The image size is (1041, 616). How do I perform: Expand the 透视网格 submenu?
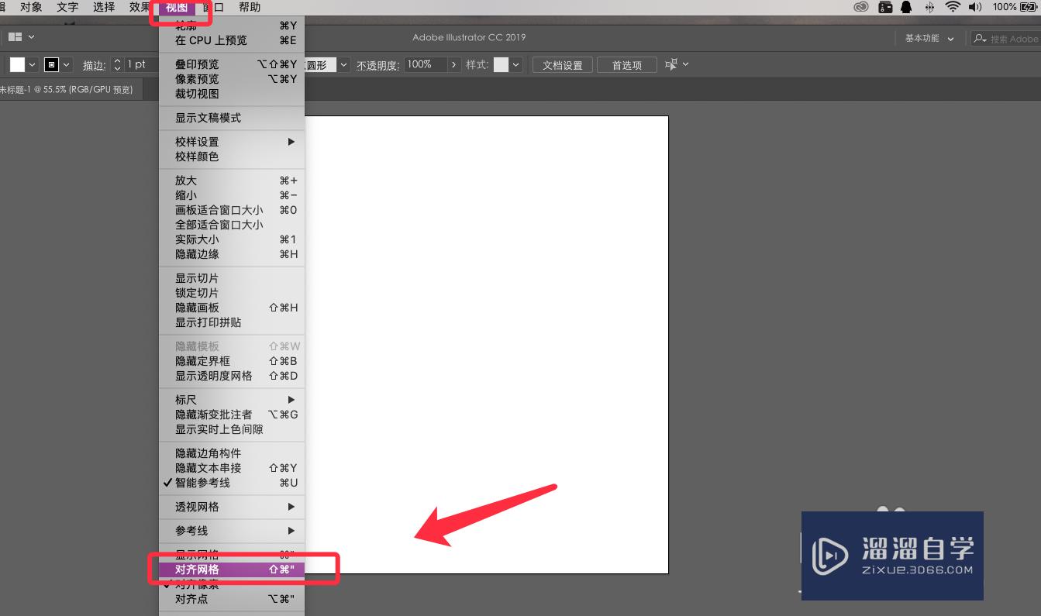click(x=232, y=507)
